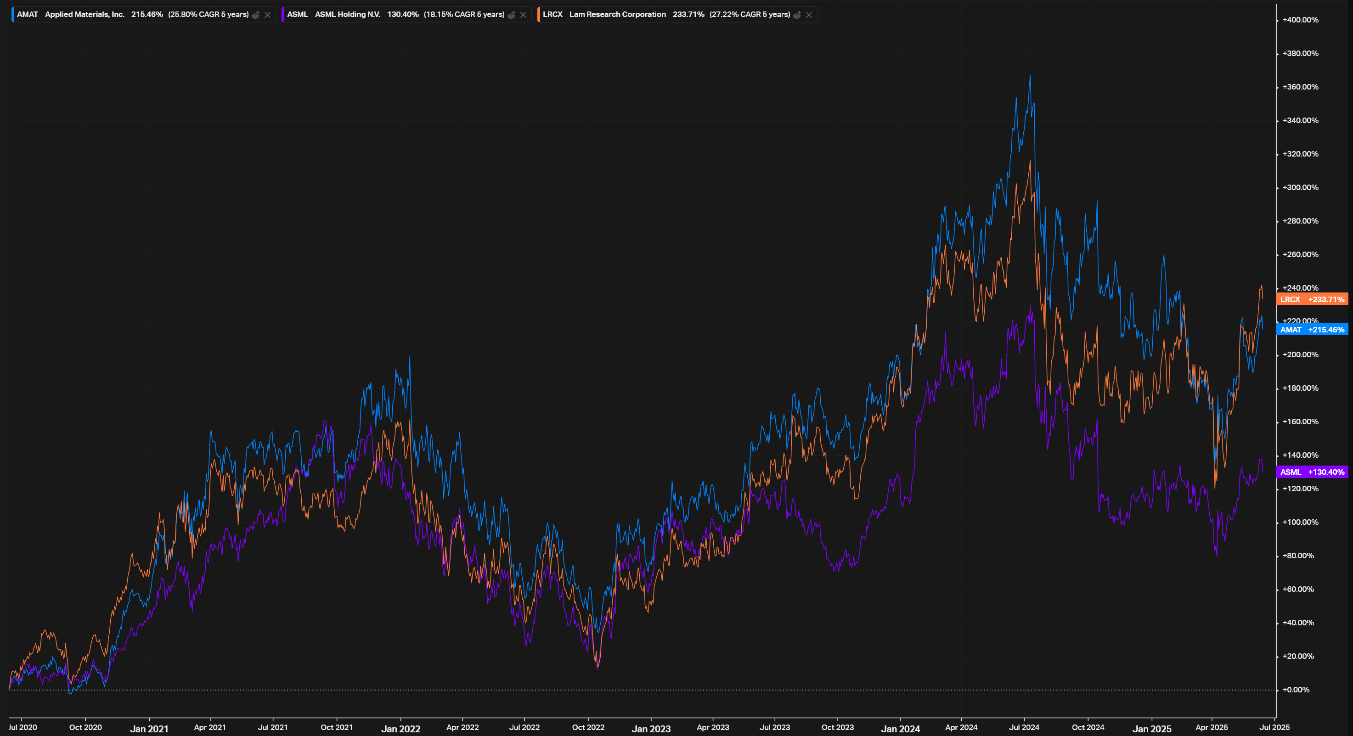The image size is (1353, 736).
Task: Click the orange LRCX +233.71% price tag
Action: tap(1312, 299)
